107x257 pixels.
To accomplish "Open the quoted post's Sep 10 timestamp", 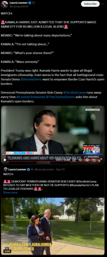I will click(60, 169).
